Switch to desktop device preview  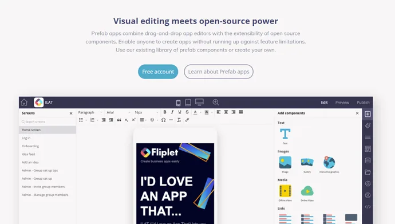pos(199,102)
